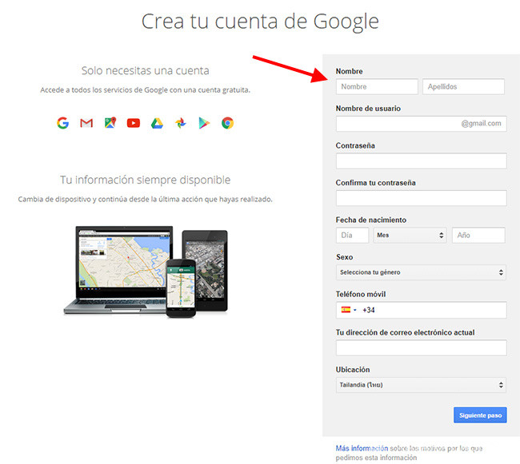
Task: Click the 'Ubicación' label
Action: pyautogui.click(x=353, y=369)
